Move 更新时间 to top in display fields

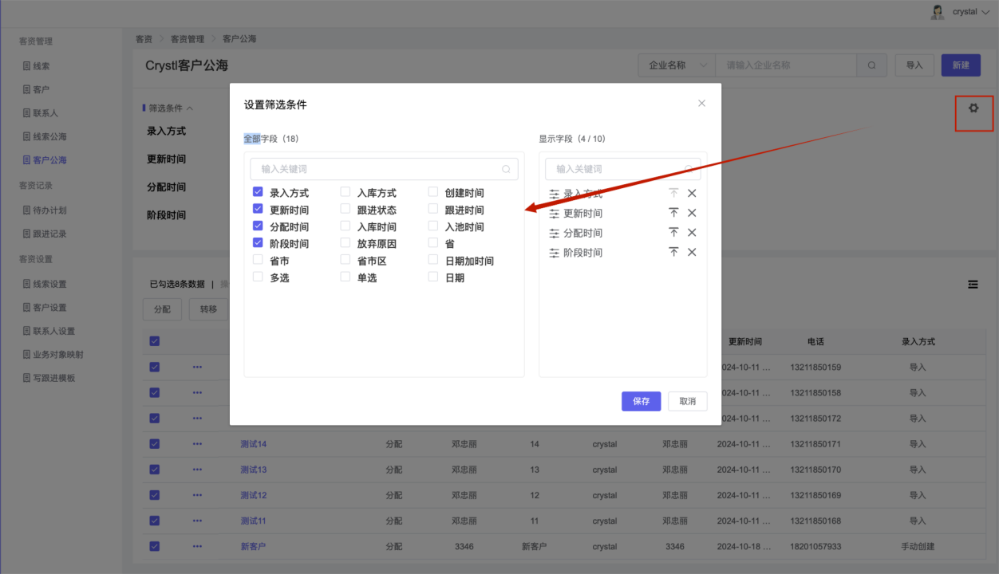tap(673, 213)
